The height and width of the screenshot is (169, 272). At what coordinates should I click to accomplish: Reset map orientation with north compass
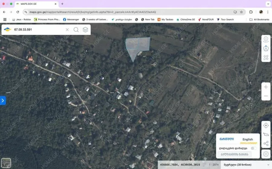[266, 48]
